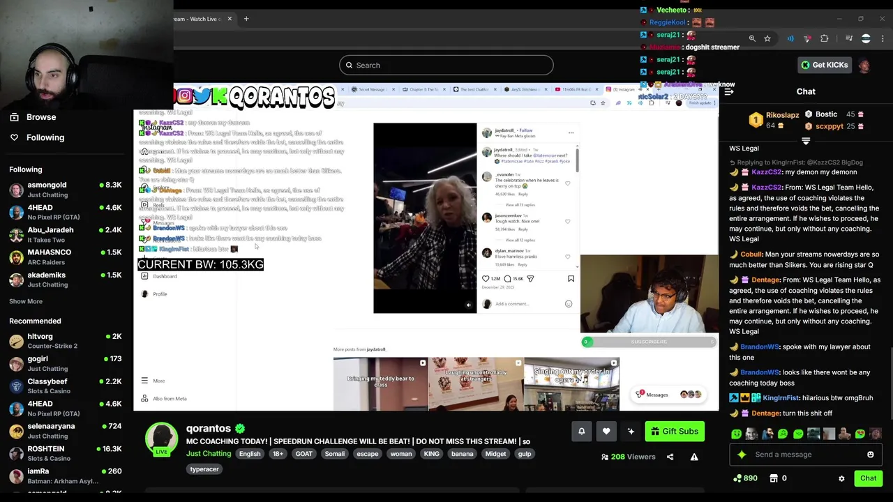Close the Watch Live browser tab

pos(230,19)
